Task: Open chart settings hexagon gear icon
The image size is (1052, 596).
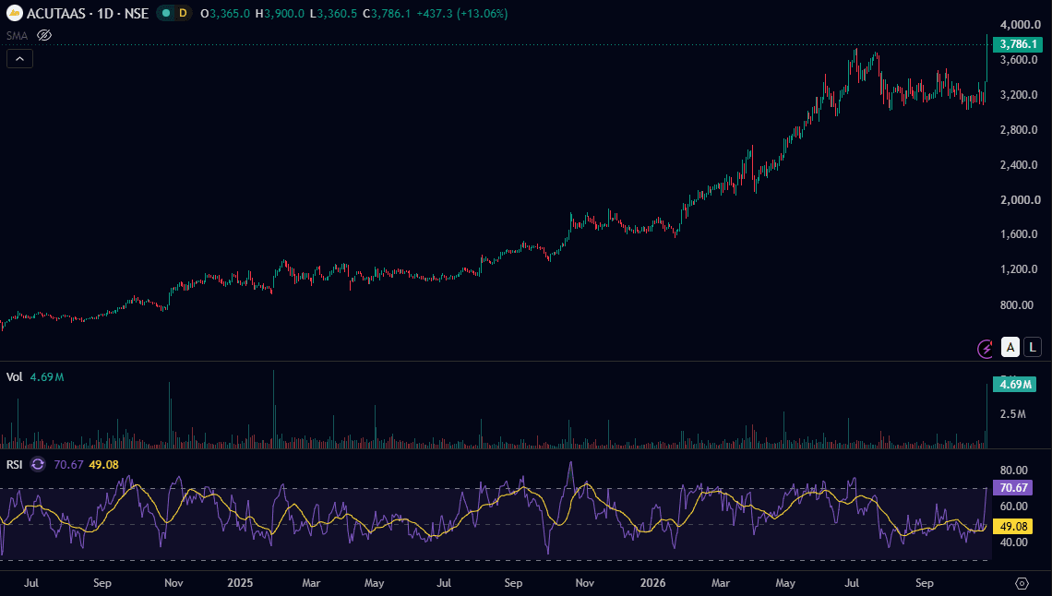Action: click(x=1022, y=583)
